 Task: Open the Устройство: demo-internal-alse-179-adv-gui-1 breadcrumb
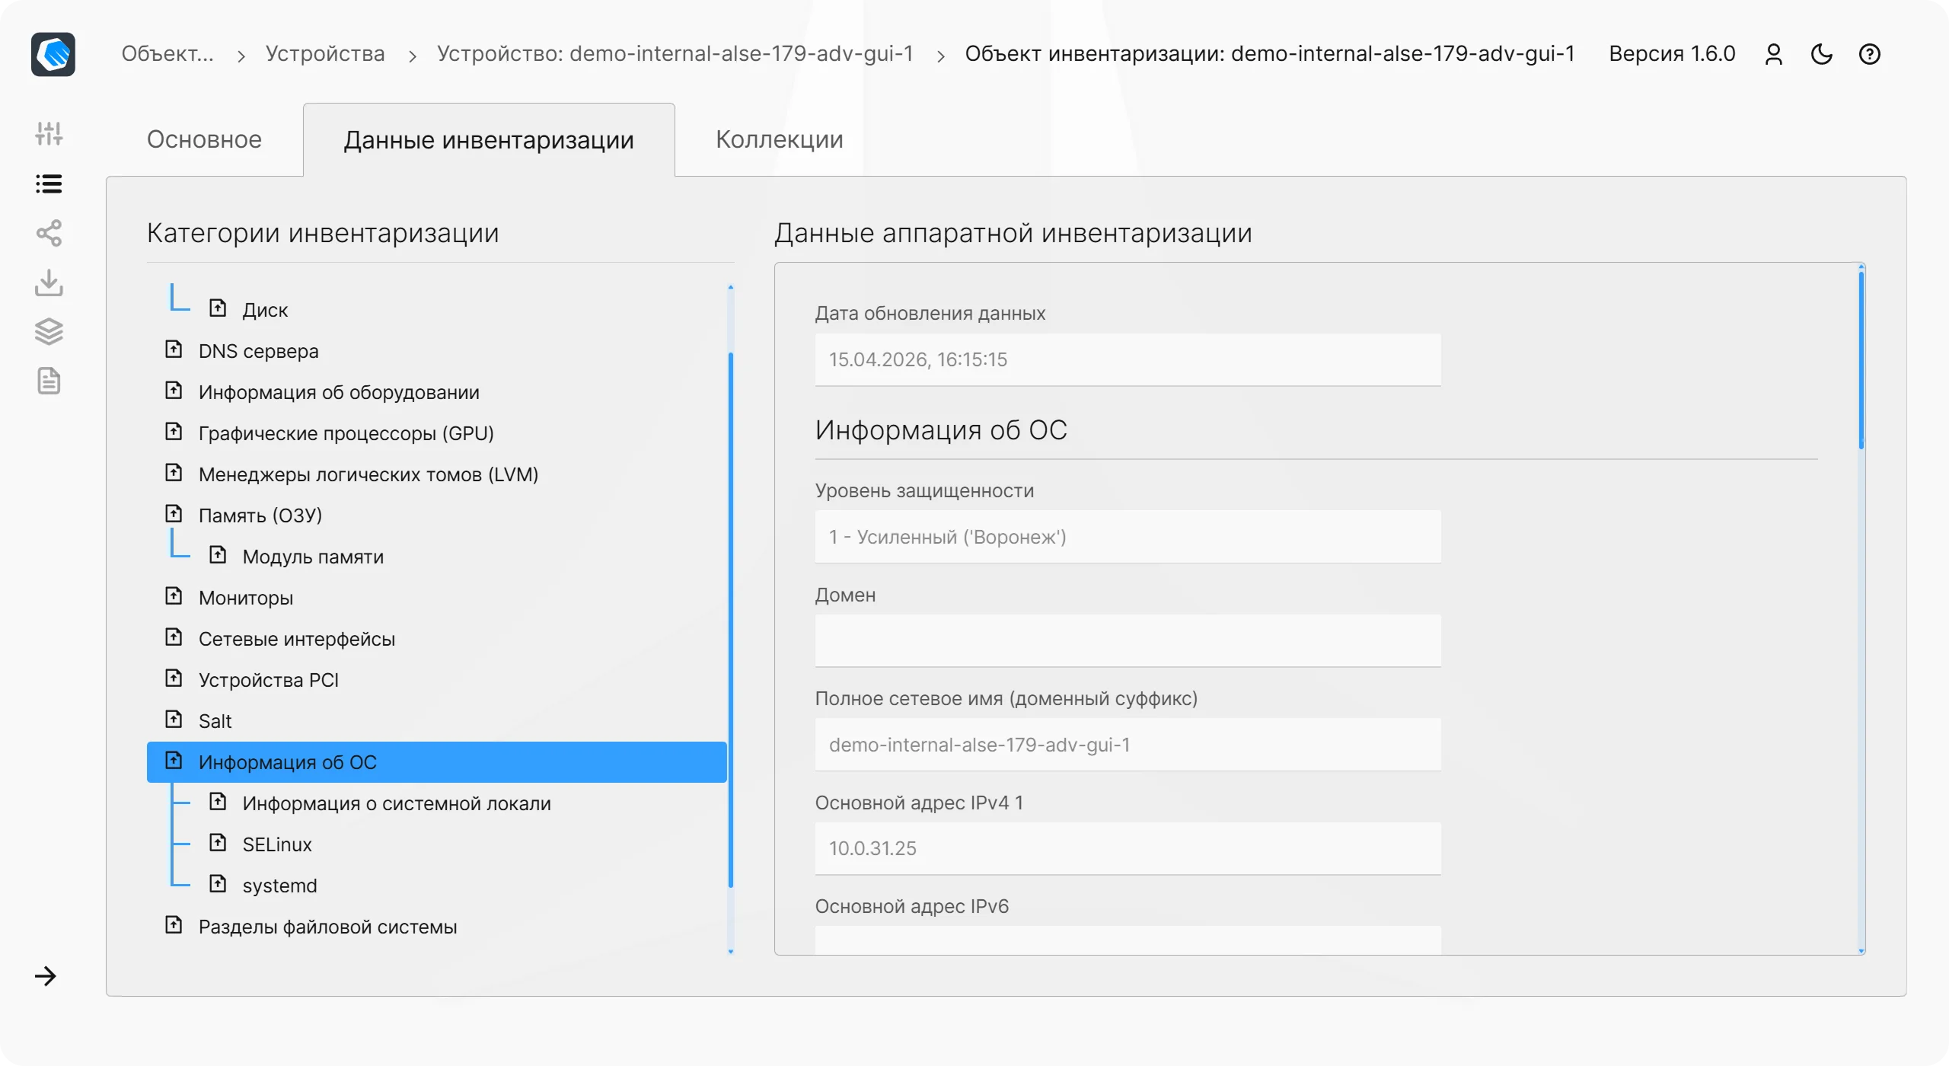tap(675, 54)
